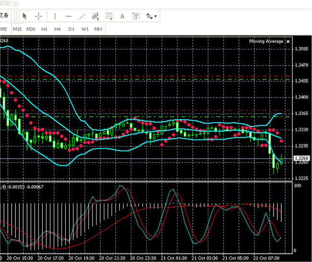Click the indicator values -0.00153 -0.00067
Screen dimensions: 312x262
[25, 187]
